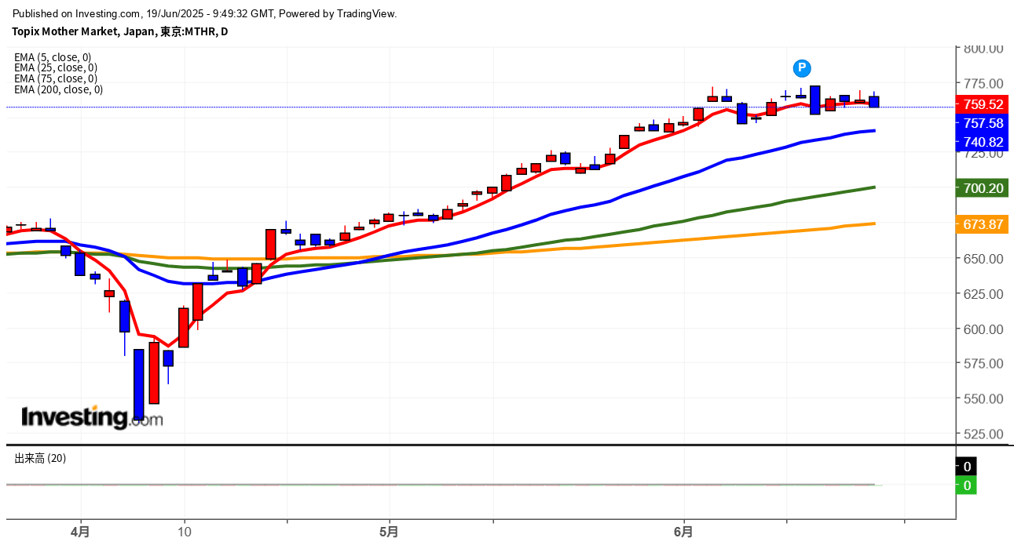Viewport: 1014px width, 545px height.
Task: Click the 550.00 price axis label
Action: (985, 399)
